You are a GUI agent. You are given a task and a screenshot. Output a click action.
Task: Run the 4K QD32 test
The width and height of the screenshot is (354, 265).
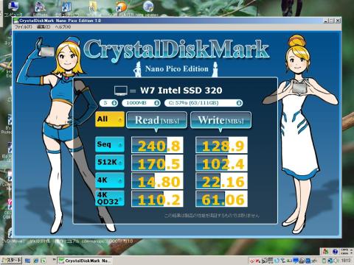pos(110,198)
